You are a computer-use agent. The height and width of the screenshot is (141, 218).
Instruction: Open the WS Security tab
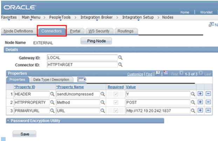coord(99,31)
